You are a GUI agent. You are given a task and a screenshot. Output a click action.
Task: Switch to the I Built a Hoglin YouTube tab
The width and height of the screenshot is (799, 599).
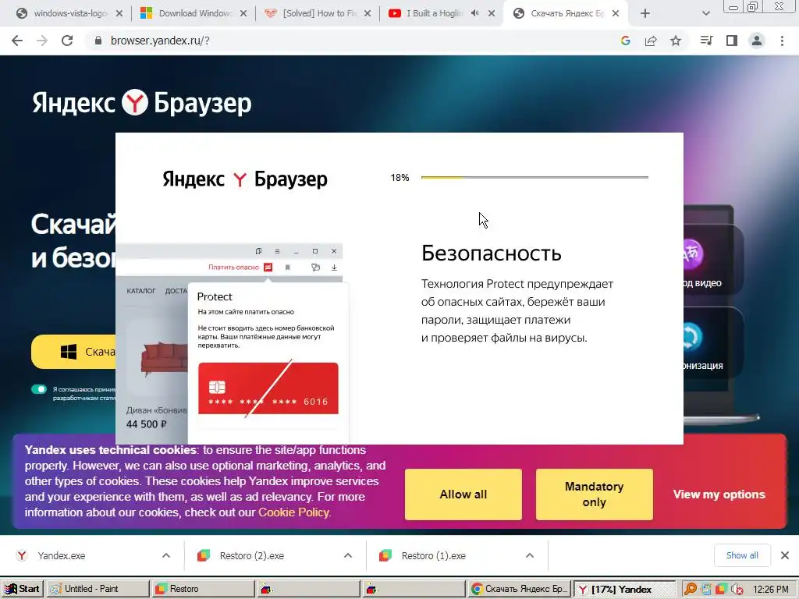click(x=434, y=14)
